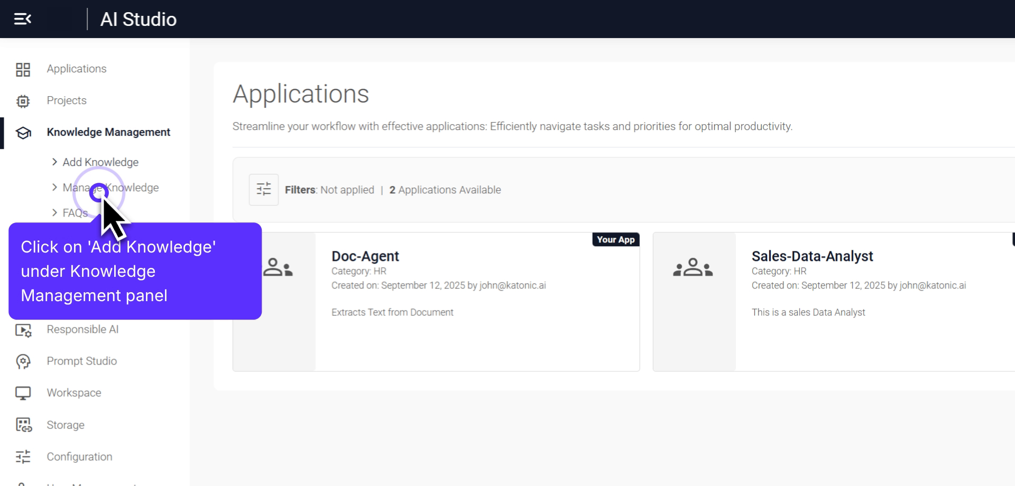The width and height of the screenshot is (1015, 486).
Task: Click the Storage icon in sidebar
Action: [x=23, y=425]
